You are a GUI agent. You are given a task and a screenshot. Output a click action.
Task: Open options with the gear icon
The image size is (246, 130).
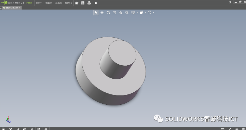(x=96, y=3)
